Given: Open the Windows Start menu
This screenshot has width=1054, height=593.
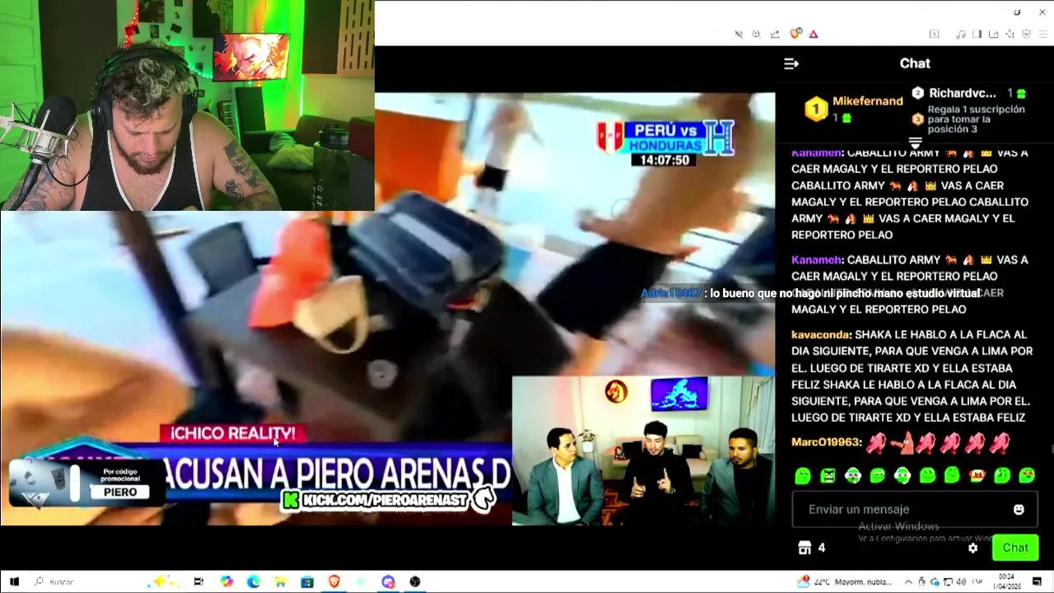Looking at the screenshot, I should tap(14, 581).
